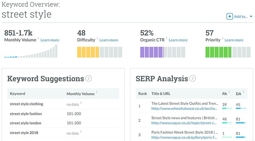Select the street style london keyword
The width and height of the screenshot is (255, 141).
[x=25, y=123]
